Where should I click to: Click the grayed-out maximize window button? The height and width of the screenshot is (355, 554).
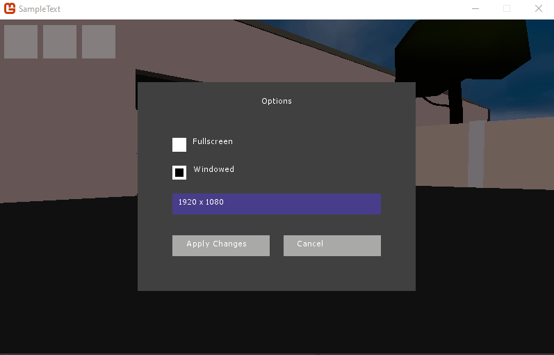(507, 9)
